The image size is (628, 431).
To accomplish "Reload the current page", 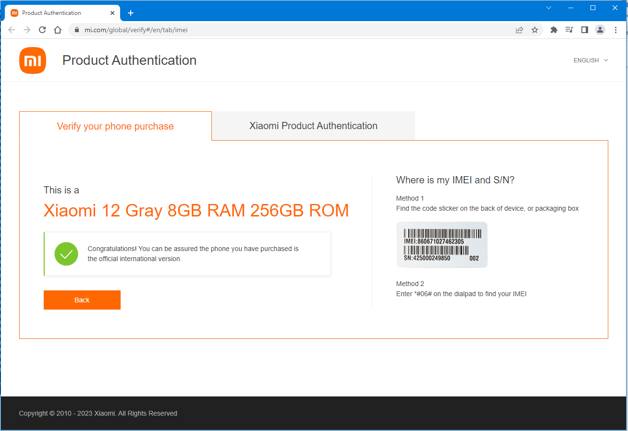I will 42,30.
